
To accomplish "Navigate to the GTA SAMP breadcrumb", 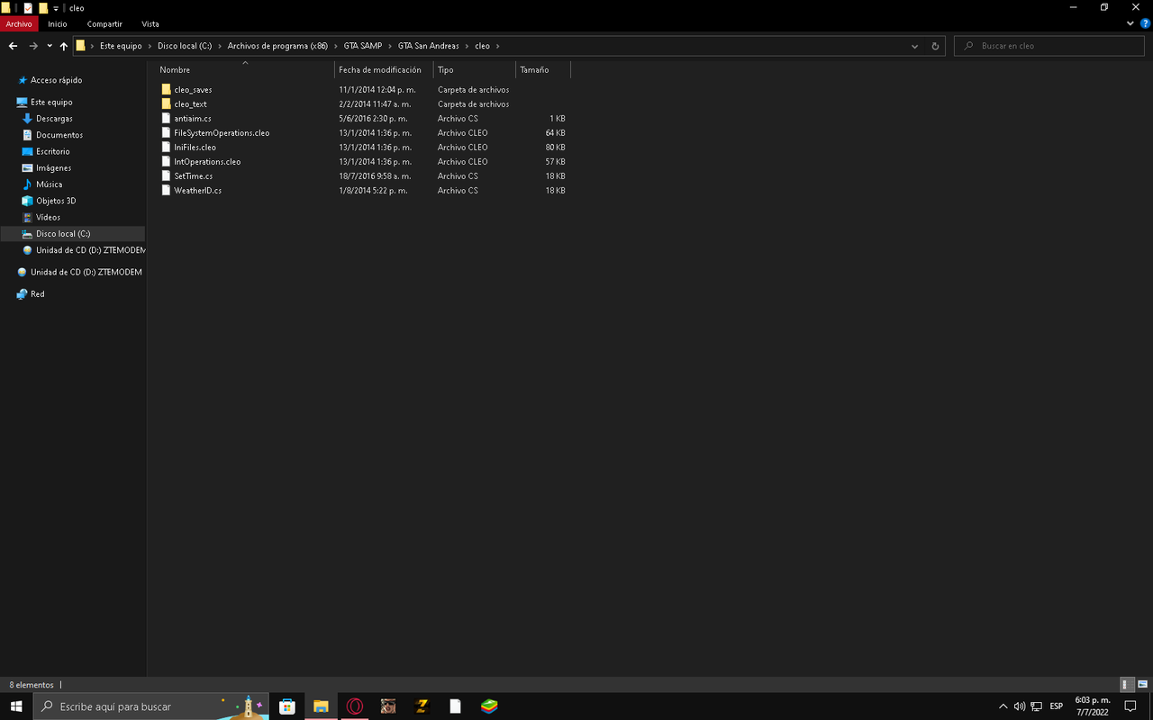I will [x=363, y=46].
